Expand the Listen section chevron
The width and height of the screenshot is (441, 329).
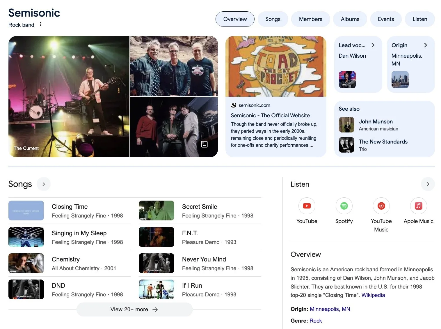pyautogui.click(x=428, y=184)
